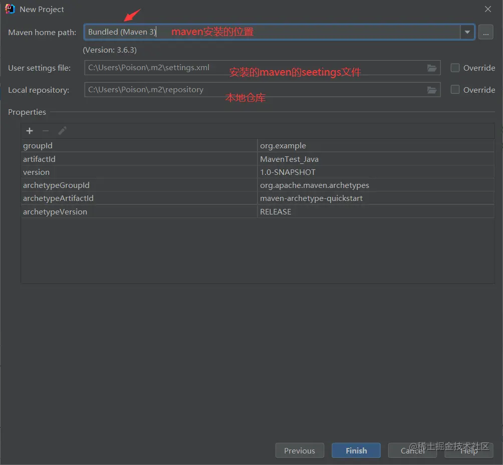Image resolution: width=503 pixels, height=465 pixels.
Task: Enable Override for User settings file
Action: pos(455,68)
